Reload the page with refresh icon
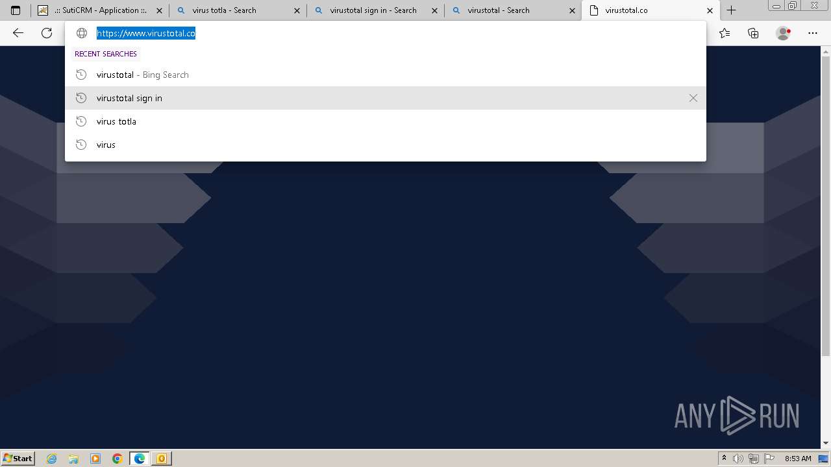Viewport: 831px width, 467px height. pyautogui.click(x=47, y=33)
